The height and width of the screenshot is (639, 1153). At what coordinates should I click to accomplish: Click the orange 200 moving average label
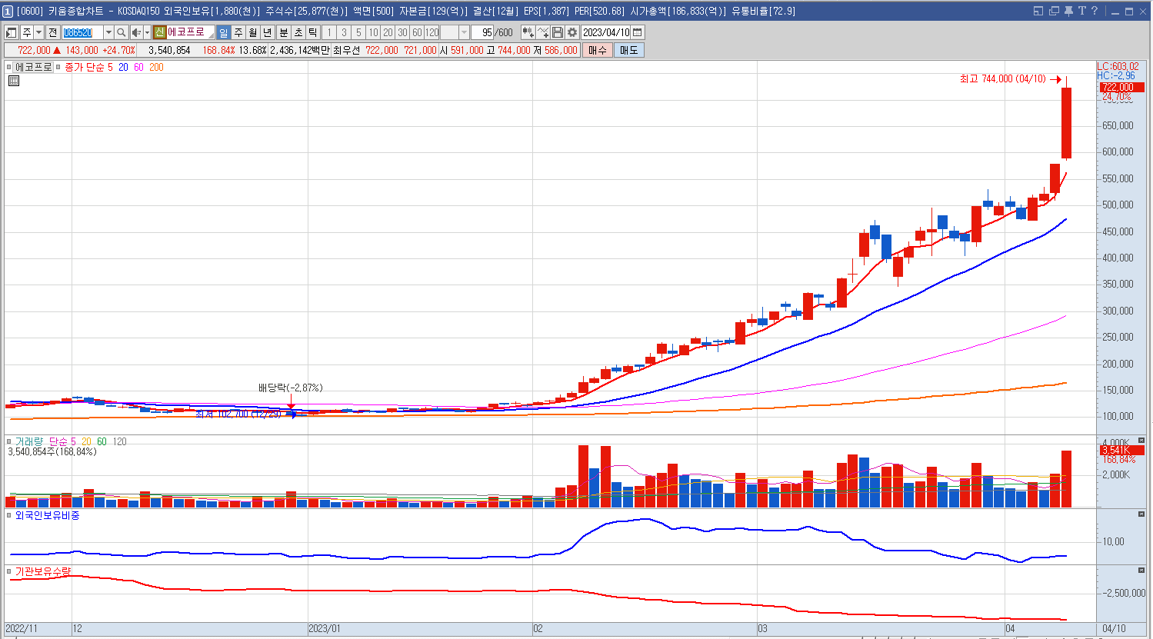pos(156,67)
